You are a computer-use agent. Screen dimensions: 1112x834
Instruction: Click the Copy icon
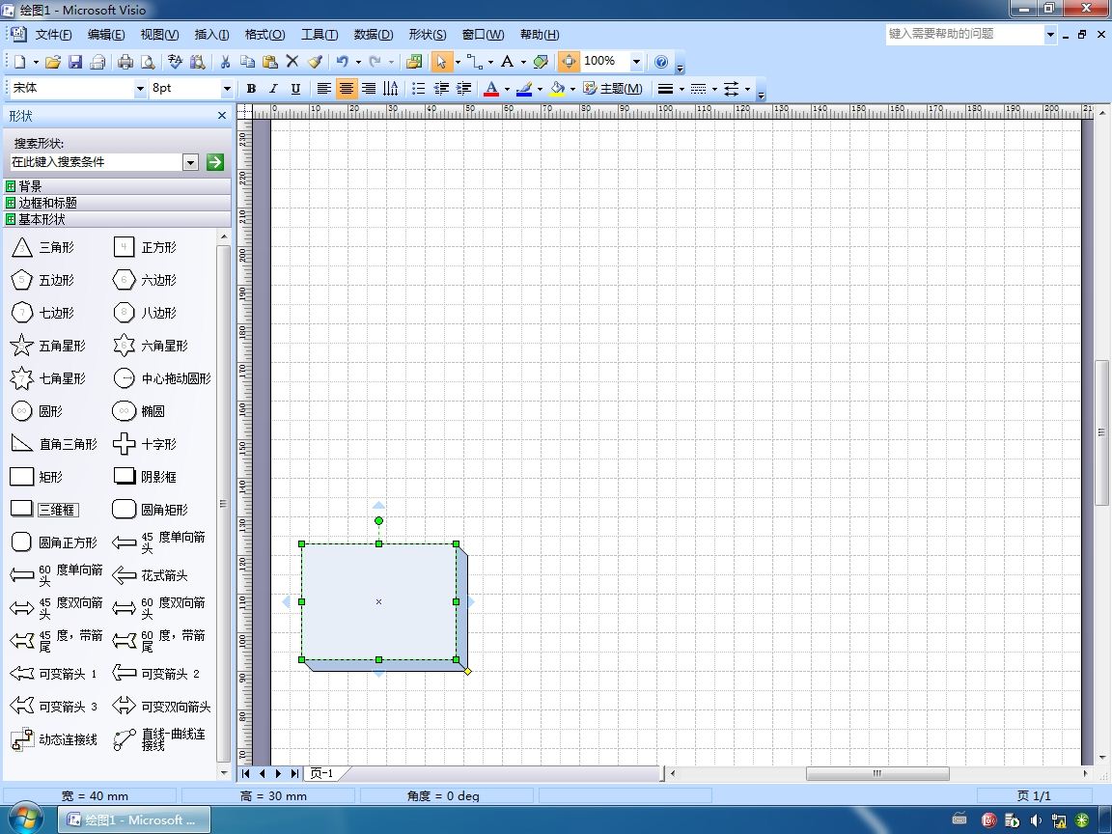247,62
